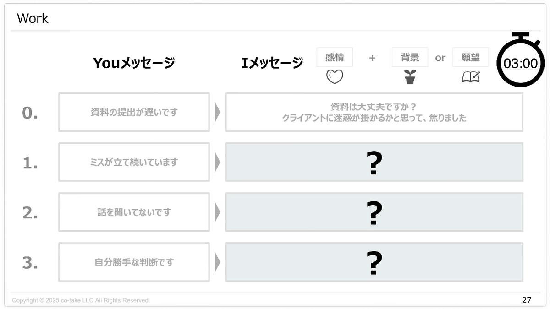
Task: Click the 資料の提出が遅いです box
Action: tap(134, 113)
